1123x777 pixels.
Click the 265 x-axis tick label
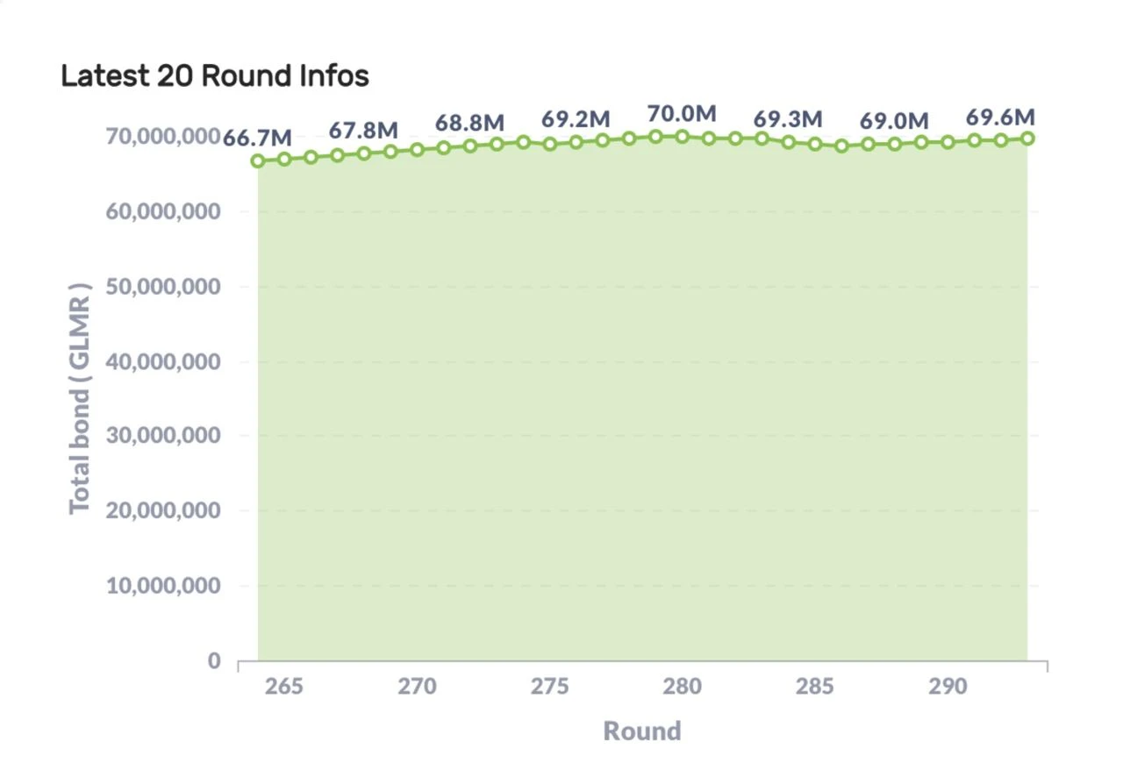283,686
